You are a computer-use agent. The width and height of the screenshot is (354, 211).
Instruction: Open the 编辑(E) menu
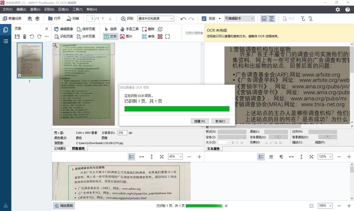coord(21,9)
